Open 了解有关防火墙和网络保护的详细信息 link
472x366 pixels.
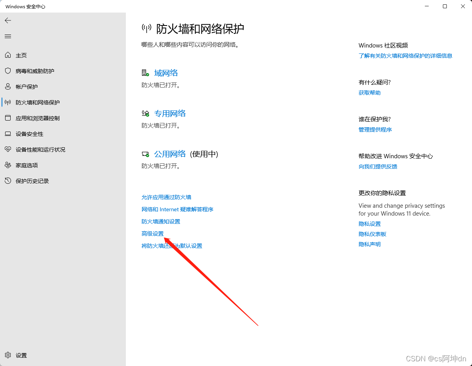click(406, 56)
